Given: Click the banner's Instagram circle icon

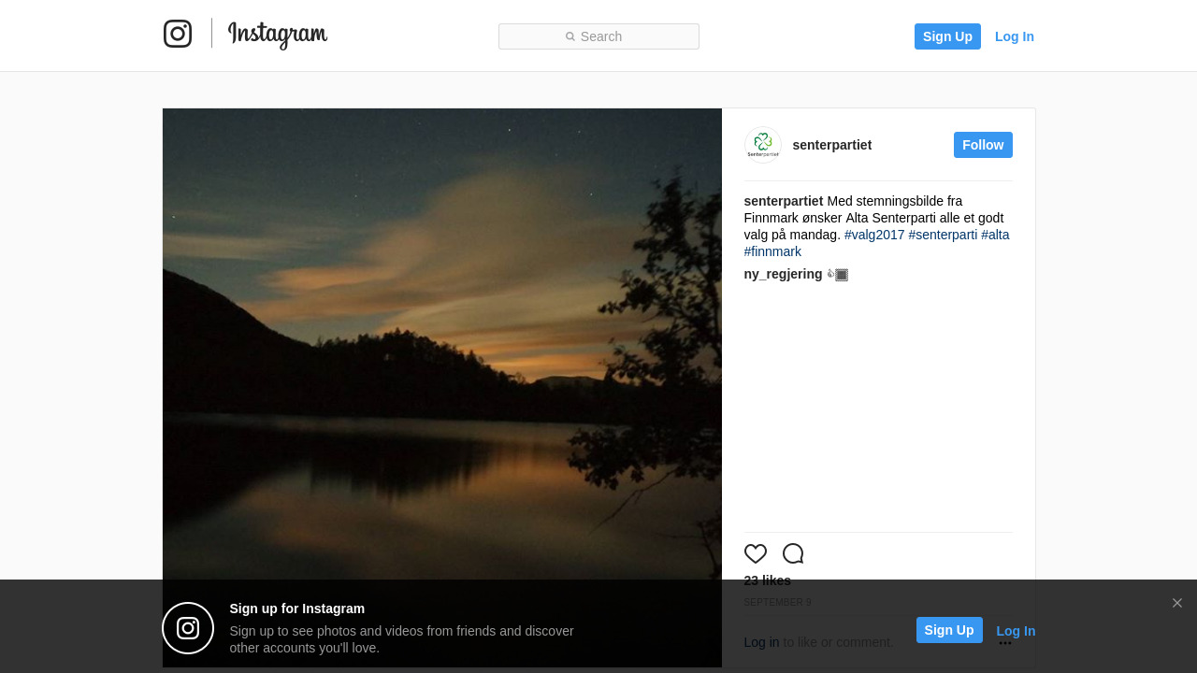Looking at the screenshot, I should point(188,628).
